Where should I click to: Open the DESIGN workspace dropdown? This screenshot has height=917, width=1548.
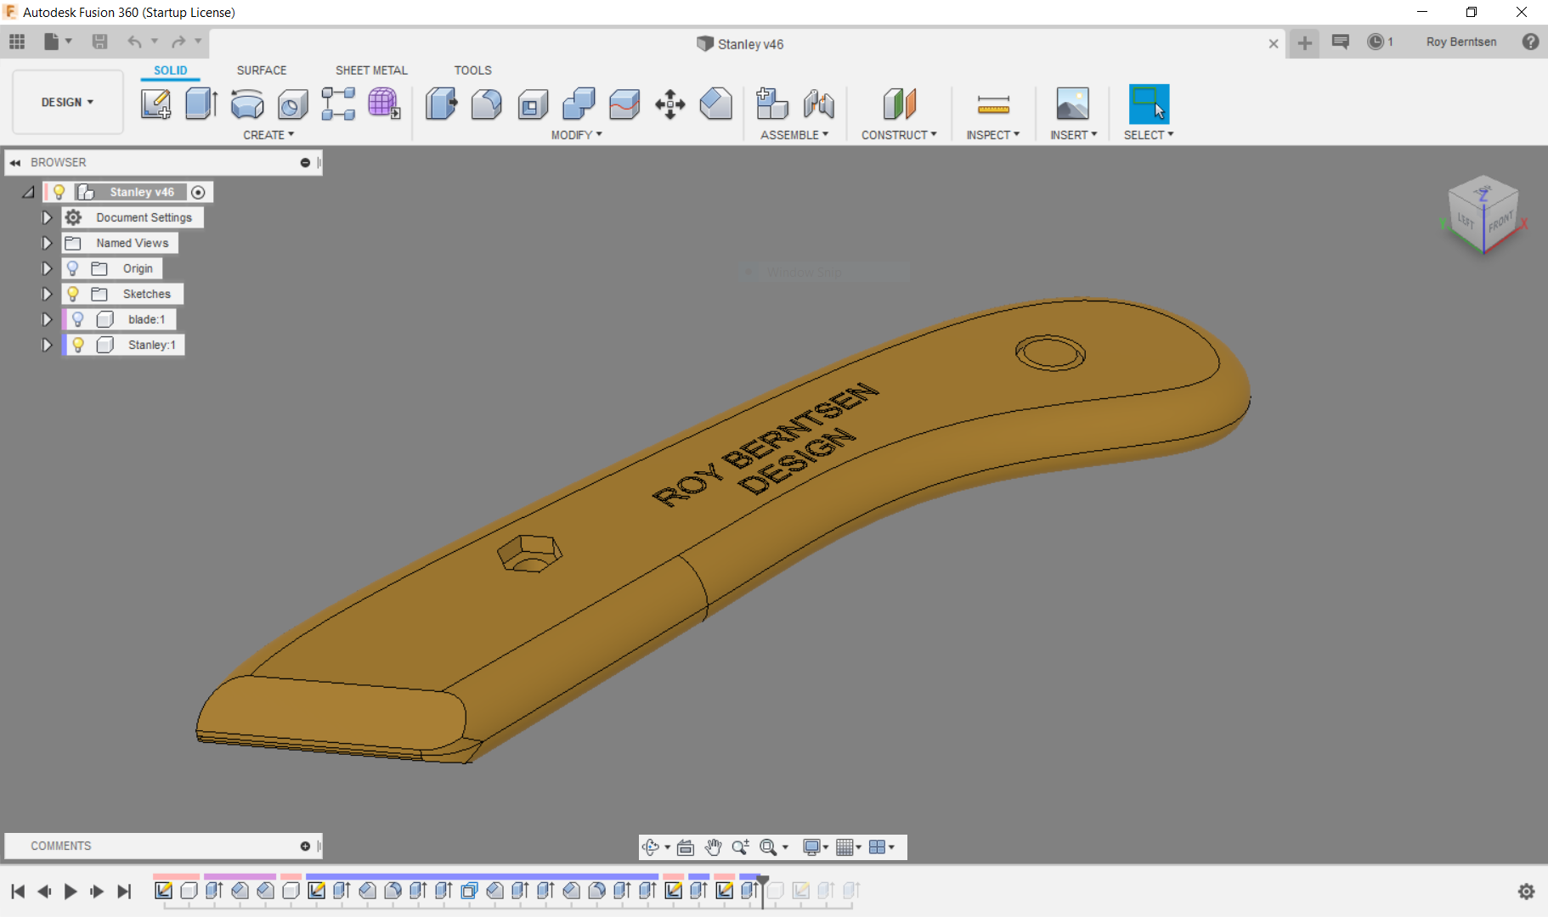(x=68, y=102)
